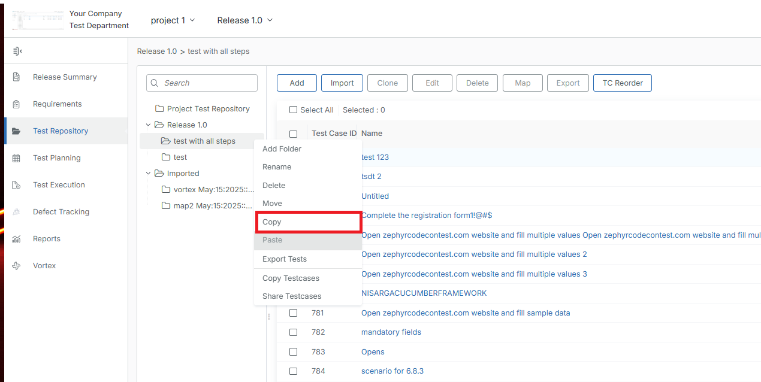Click the Test Planning calendar icon

[17, 158]
